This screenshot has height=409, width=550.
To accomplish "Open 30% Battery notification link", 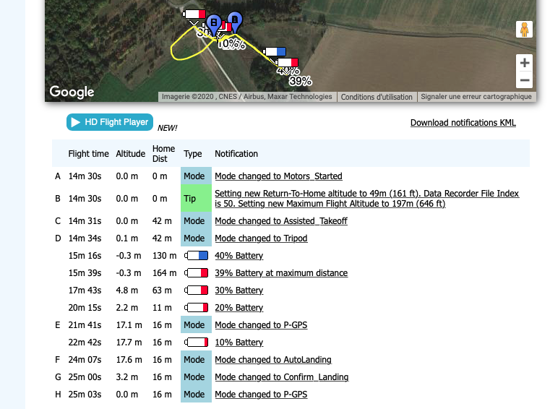I will pyautogui.click(x=239, y=290).
